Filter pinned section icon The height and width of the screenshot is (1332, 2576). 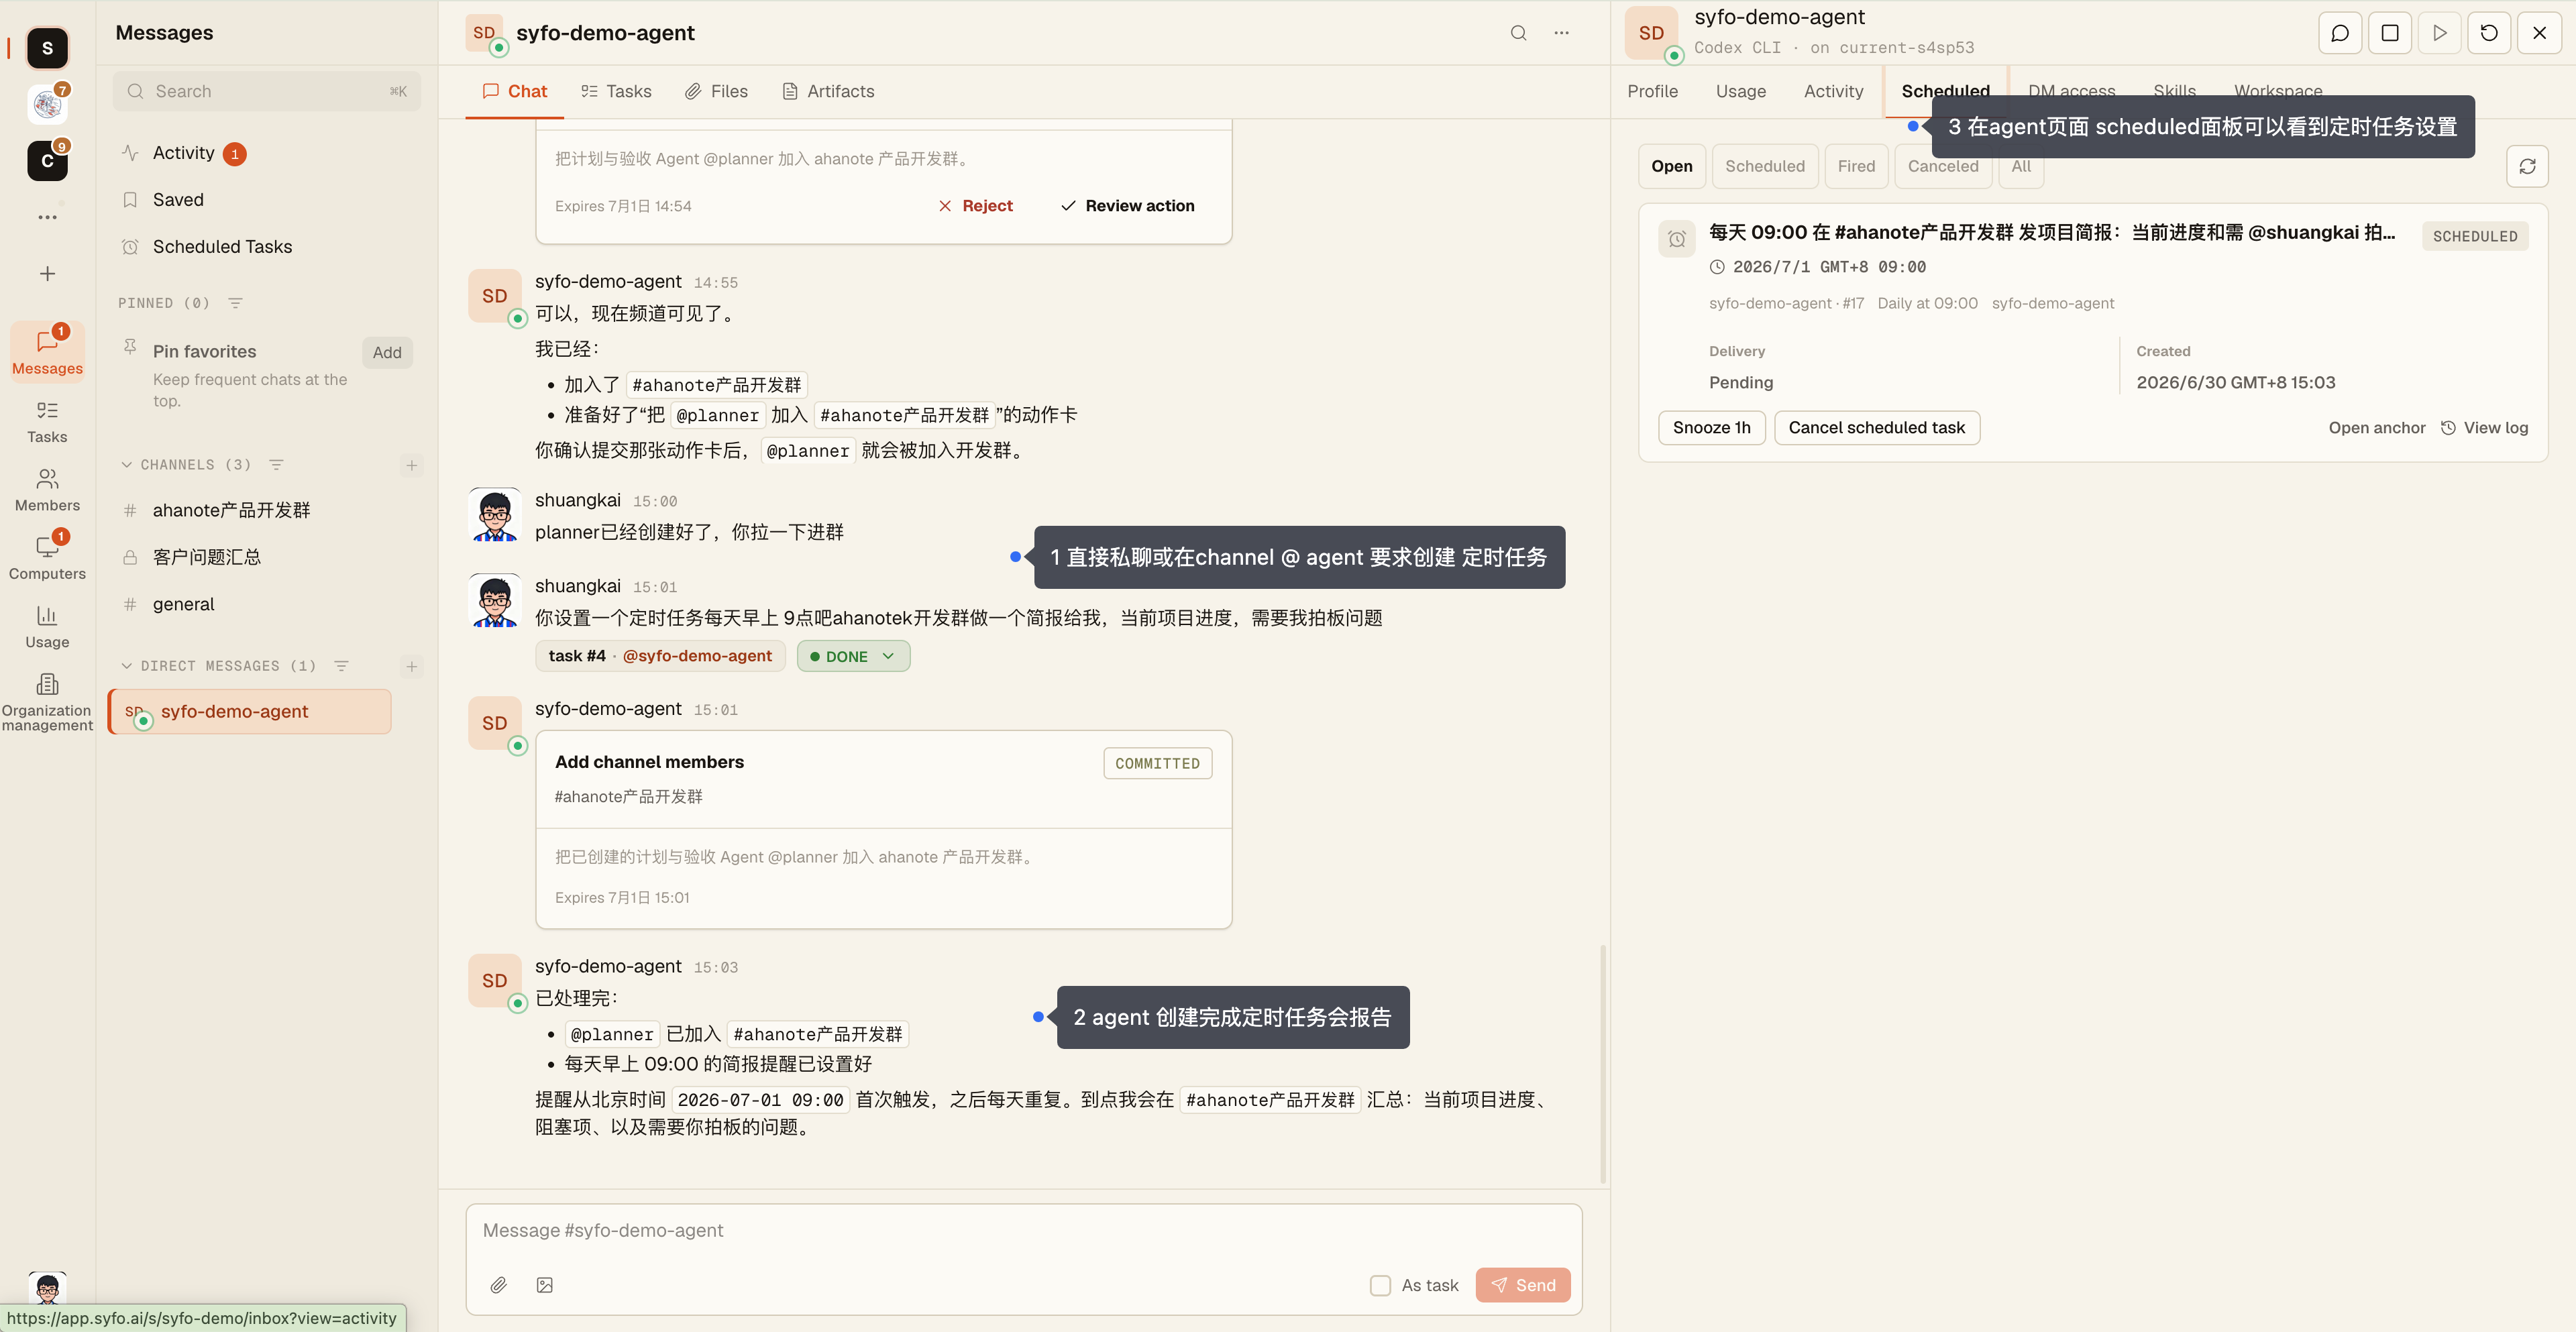236,303
